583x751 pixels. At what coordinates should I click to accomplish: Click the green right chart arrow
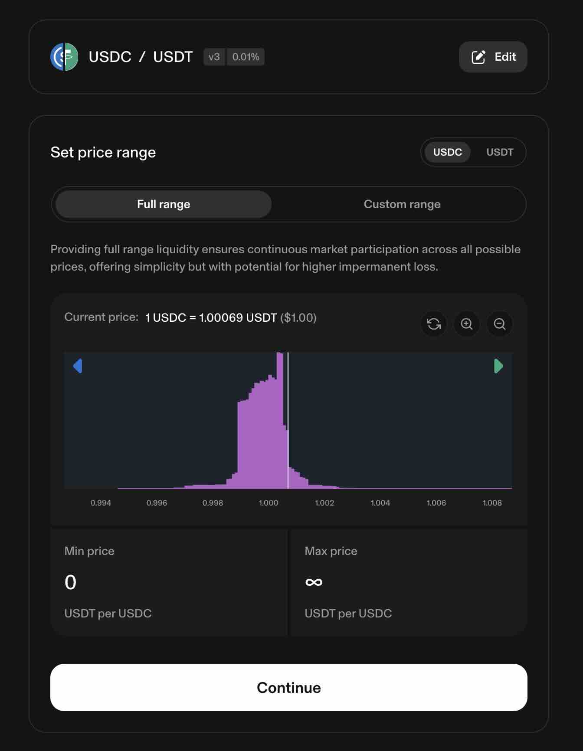[498, 366]
